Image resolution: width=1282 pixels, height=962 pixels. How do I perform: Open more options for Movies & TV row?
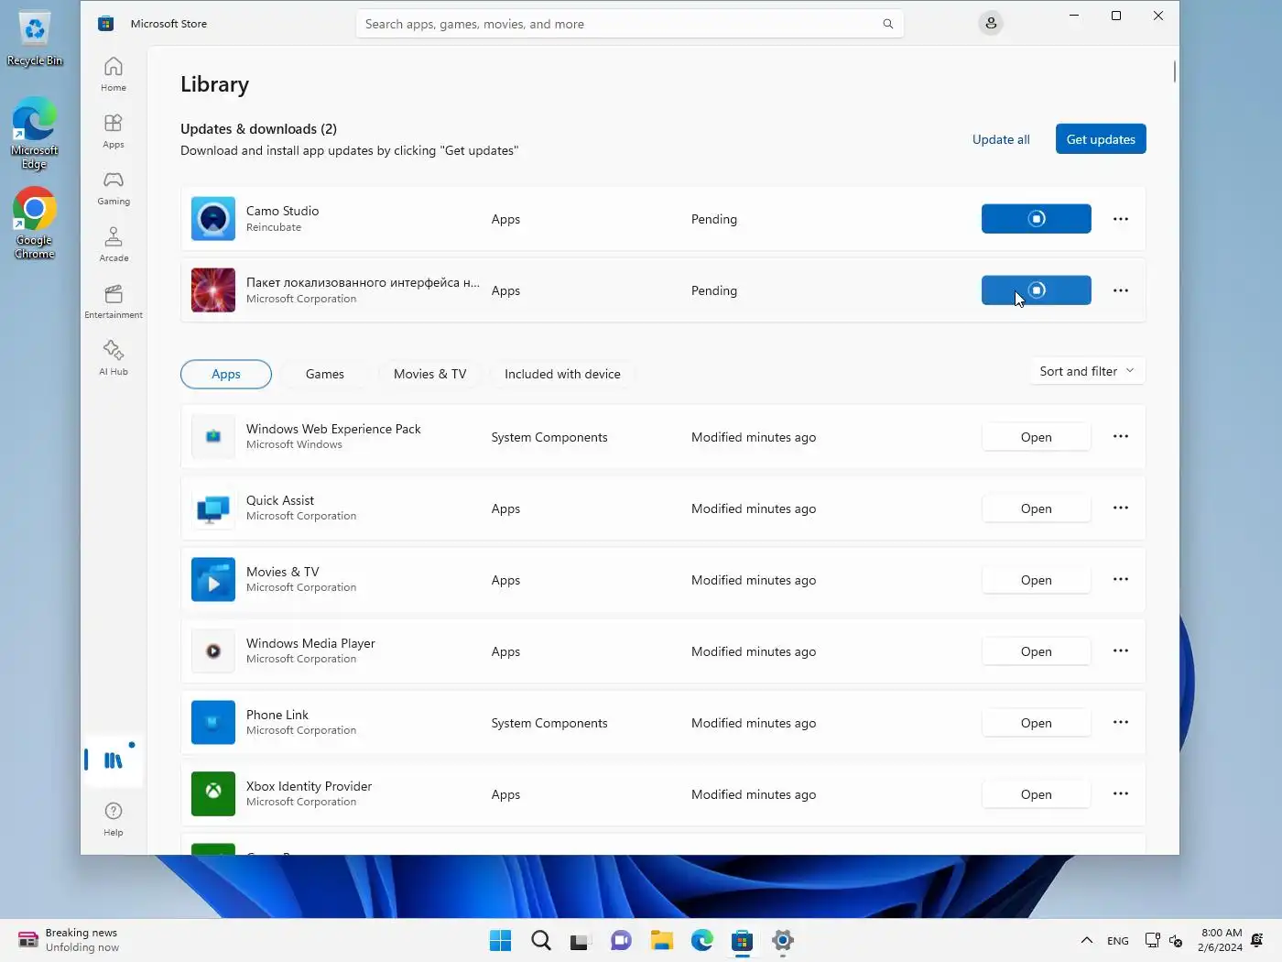1121,580
